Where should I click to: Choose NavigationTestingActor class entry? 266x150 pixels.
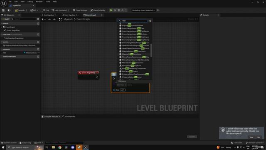coord(131,66)
